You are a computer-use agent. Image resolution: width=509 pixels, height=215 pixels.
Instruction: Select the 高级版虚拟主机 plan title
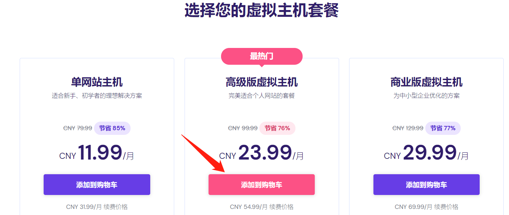point(261,82)
